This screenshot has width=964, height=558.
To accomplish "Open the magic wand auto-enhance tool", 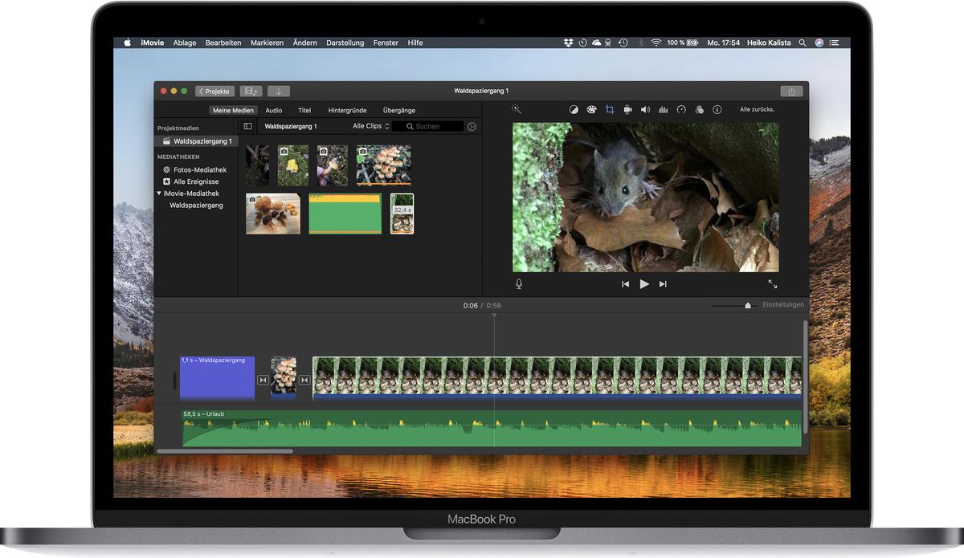I will tap(517, 109).
